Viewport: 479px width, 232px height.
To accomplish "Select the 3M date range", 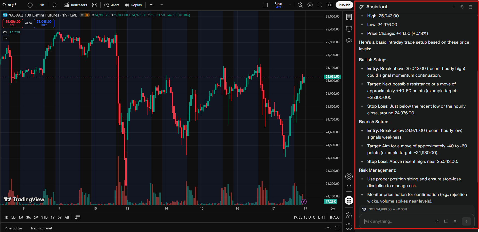I will click(28, 217).
